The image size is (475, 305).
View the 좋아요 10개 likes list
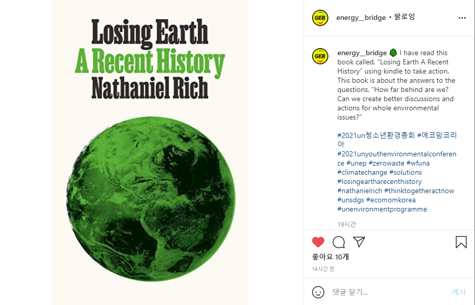point(330,257)
